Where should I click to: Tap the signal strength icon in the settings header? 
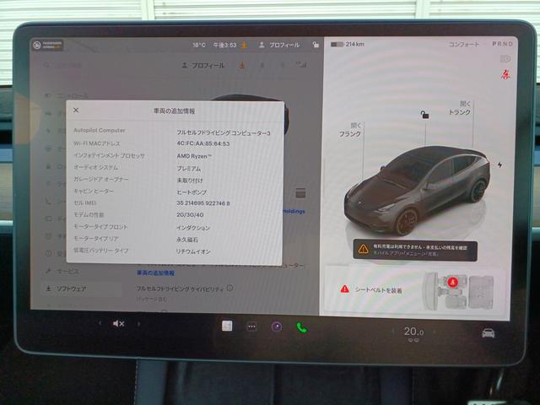point(300,64)
